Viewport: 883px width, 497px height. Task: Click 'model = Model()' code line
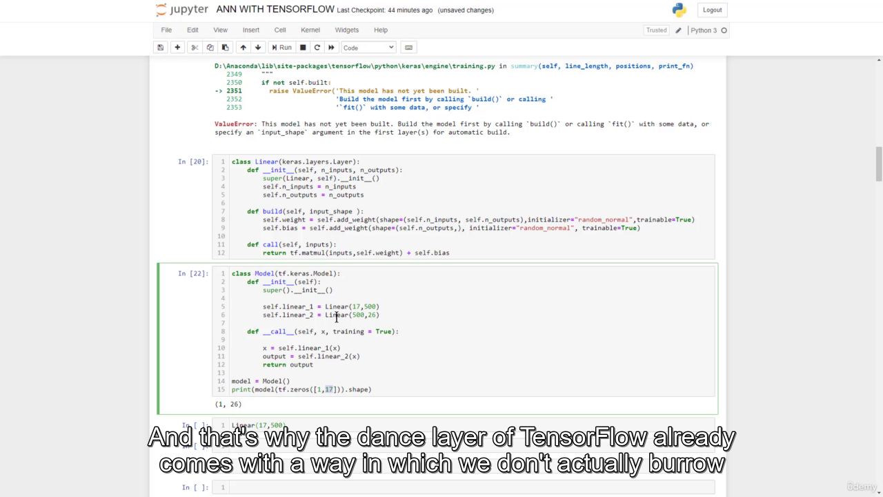point(261,381)
